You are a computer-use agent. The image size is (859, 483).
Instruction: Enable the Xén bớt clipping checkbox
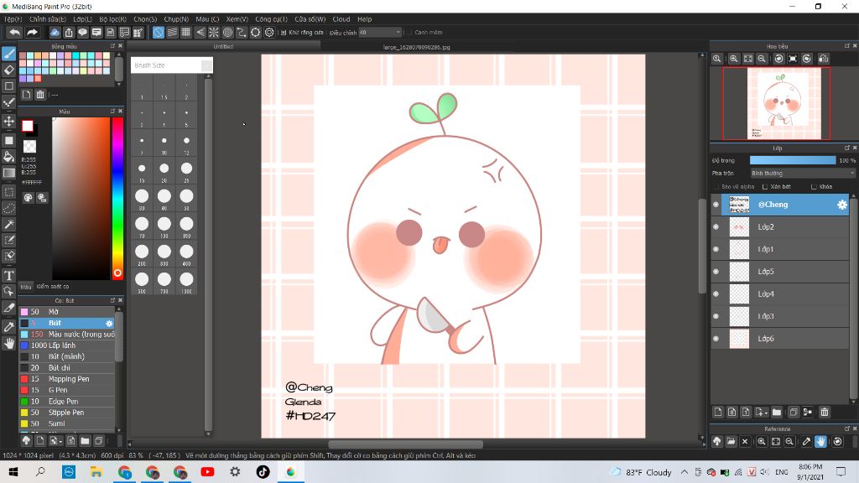(x=765, y=187)
